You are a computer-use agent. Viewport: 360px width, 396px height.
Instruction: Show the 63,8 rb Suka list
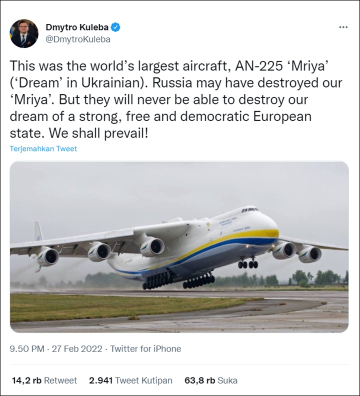211,380
